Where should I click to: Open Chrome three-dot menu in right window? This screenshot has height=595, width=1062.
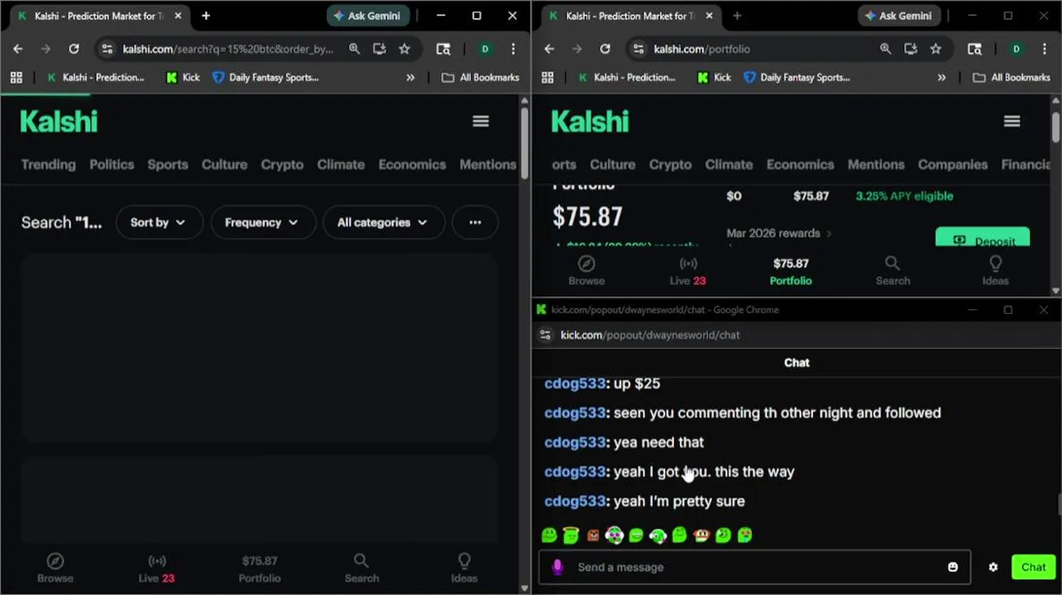(x=1044, y=49)
